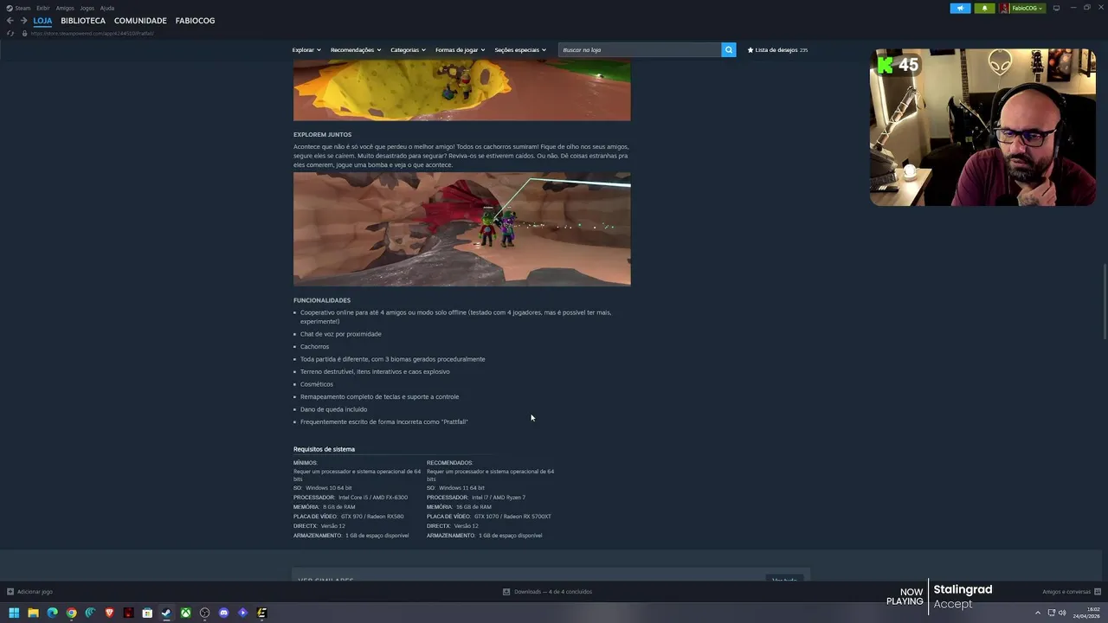Click the Buscar na loja search field
The height and width of the screenshot is (623, 1108).
[640, 50]
